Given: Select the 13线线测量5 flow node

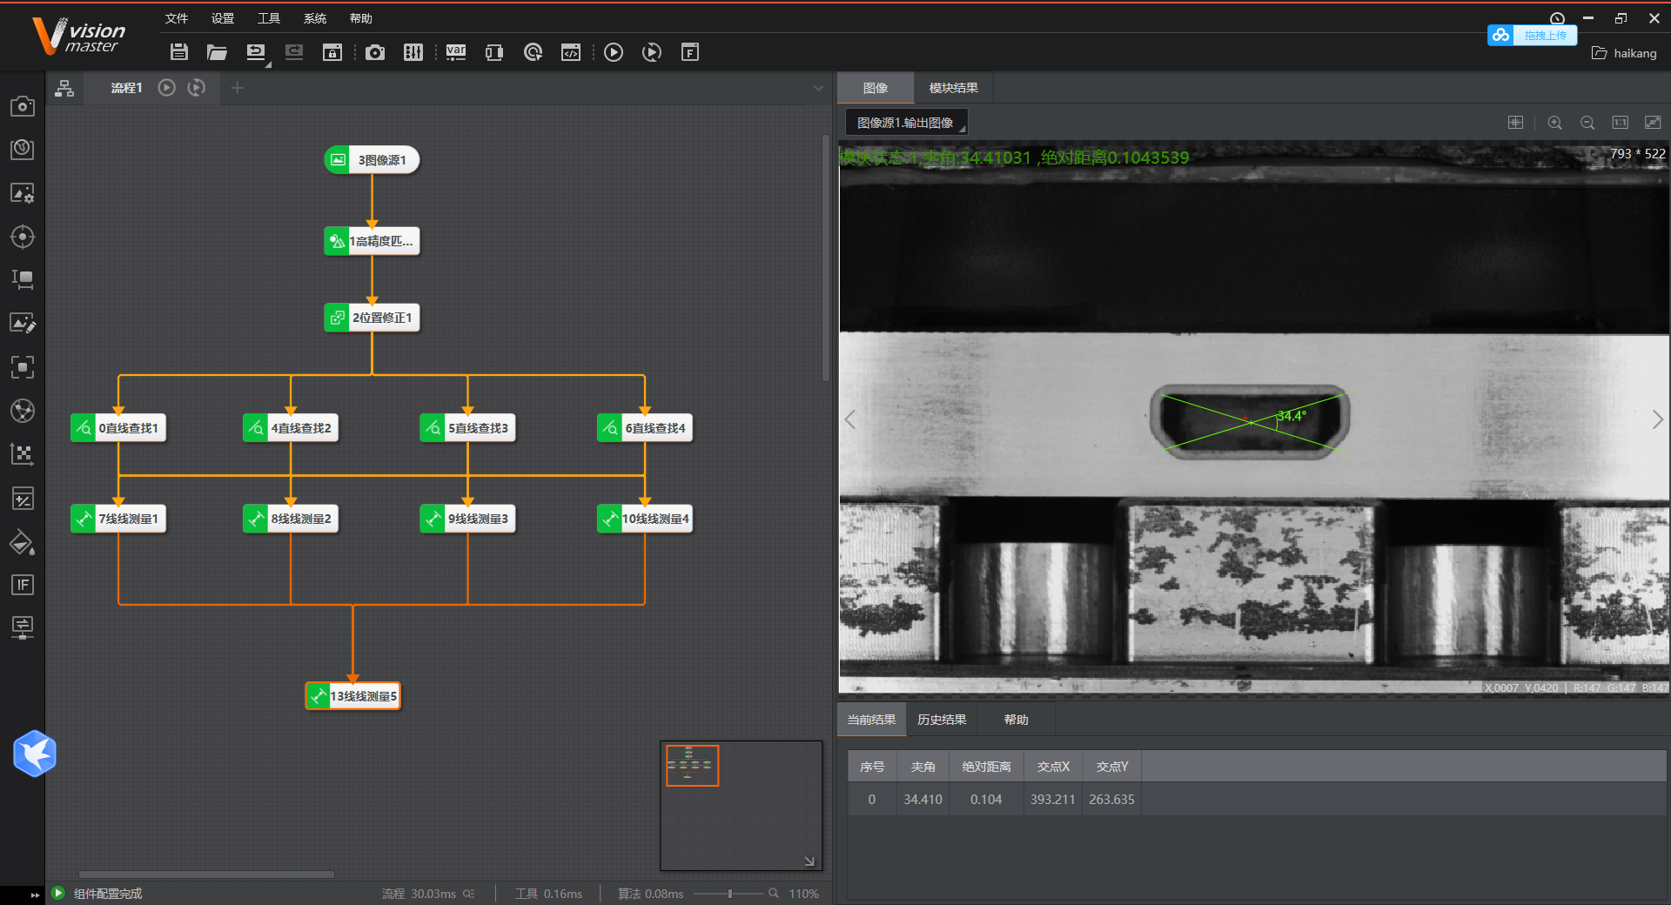Looking at the screenshot, I should click(352, 695).
